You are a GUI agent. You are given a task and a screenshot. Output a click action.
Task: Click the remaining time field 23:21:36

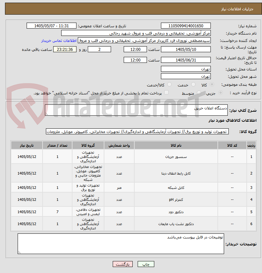[65, 50]
